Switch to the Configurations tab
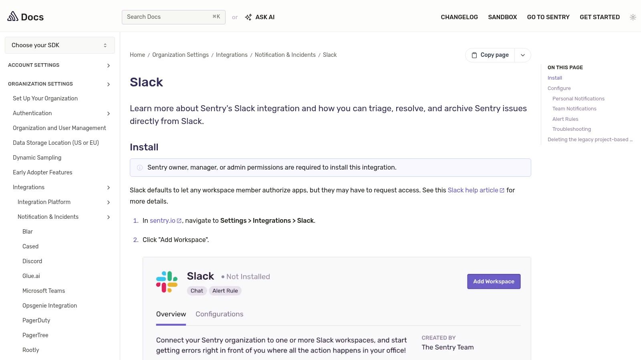This screenshot has height=360, width=641. coord(219,314)
